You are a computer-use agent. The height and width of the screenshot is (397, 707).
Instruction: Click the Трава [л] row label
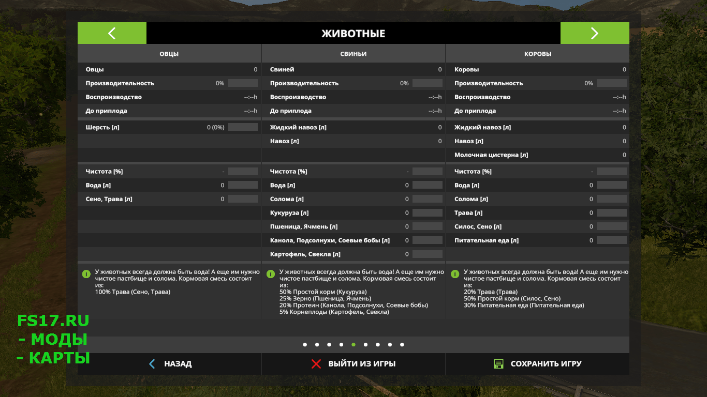468,213
